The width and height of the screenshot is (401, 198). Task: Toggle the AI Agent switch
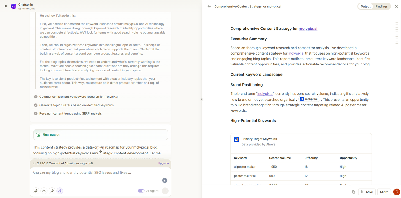141,191
